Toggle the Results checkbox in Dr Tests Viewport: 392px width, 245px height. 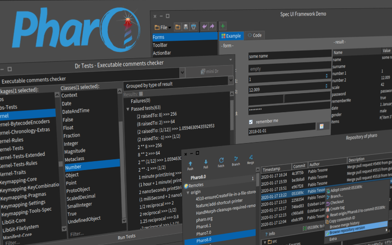click(x=141, y=94)
